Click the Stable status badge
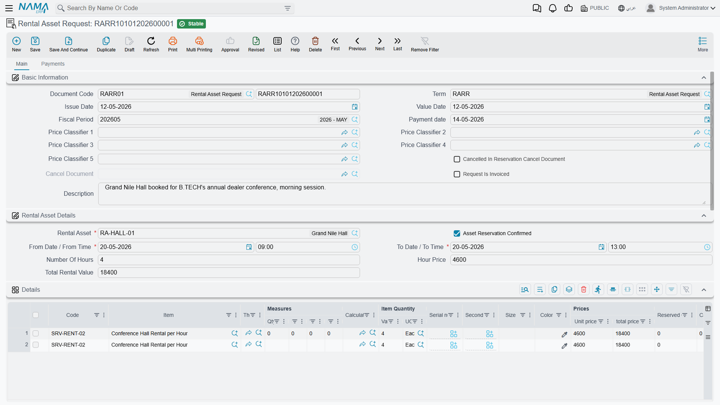Image resolution: width=720 pixels, height=405 pixels. click(191, 24)
